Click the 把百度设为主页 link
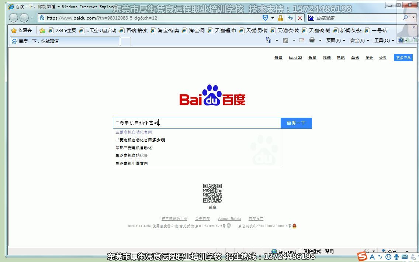 point(174,219)
